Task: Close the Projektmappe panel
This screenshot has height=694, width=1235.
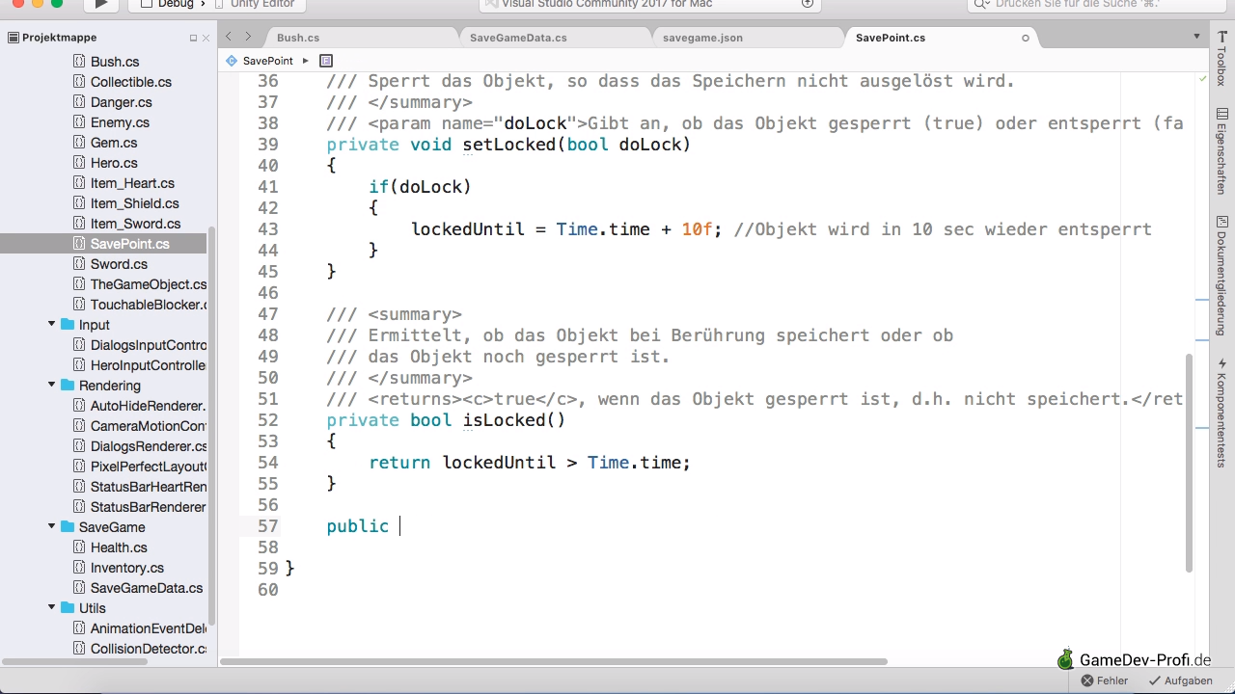Action: (x=206, y=39)
